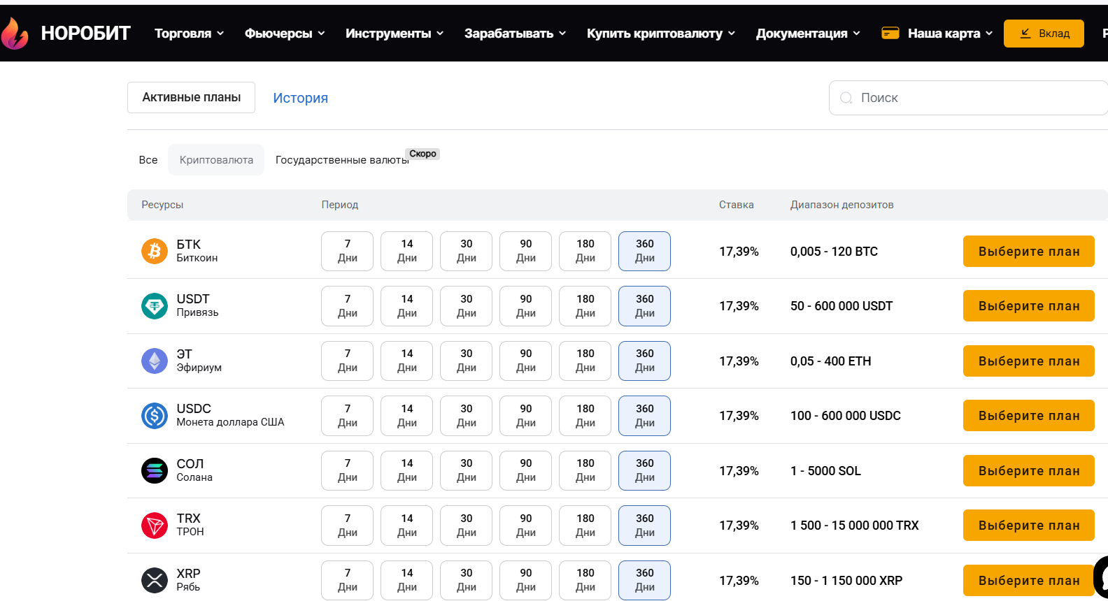1108x601 pixels.
Task: Click the card icon beside Наша карта
Action: (890, 33)
